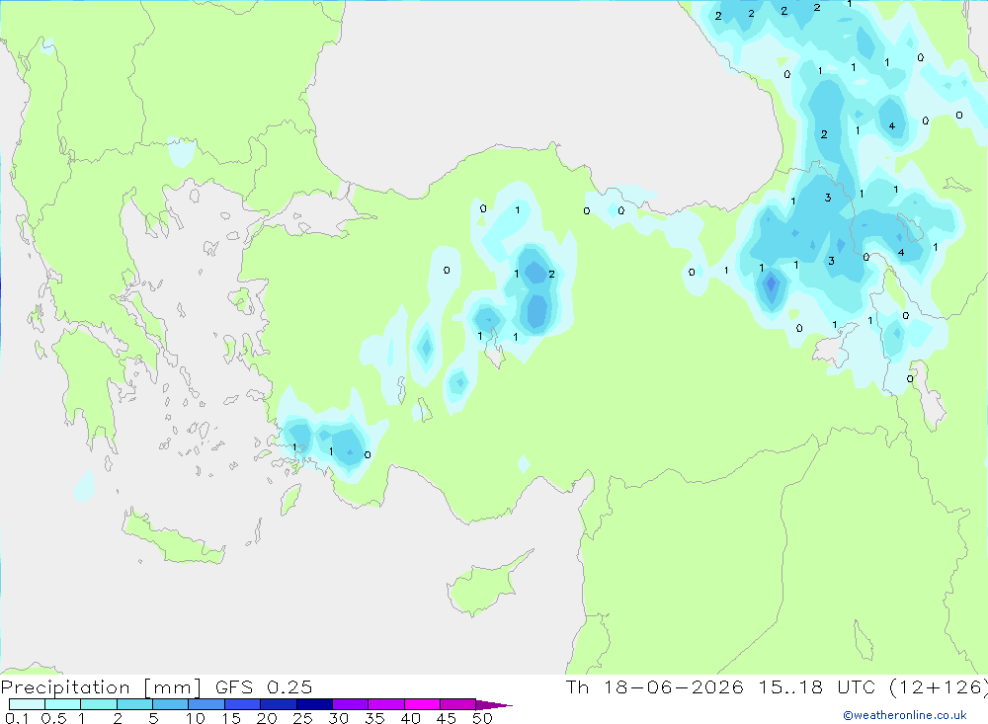This screenshot has height=724, width=988.
Task: Click the legend scale label "0.5"
Action: click(53, 718)
